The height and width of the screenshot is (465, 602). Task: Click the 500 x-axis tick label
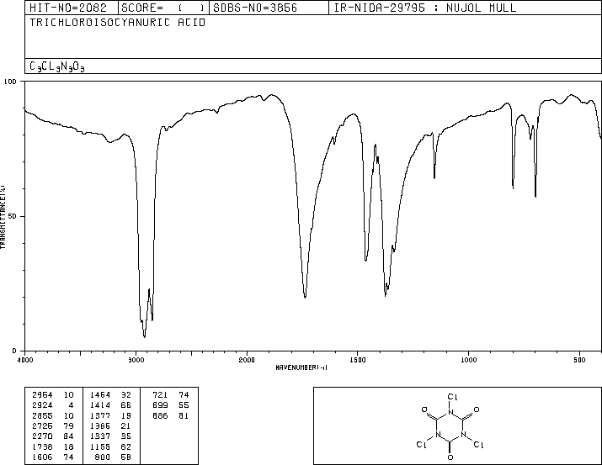click(x=580, y=360)
